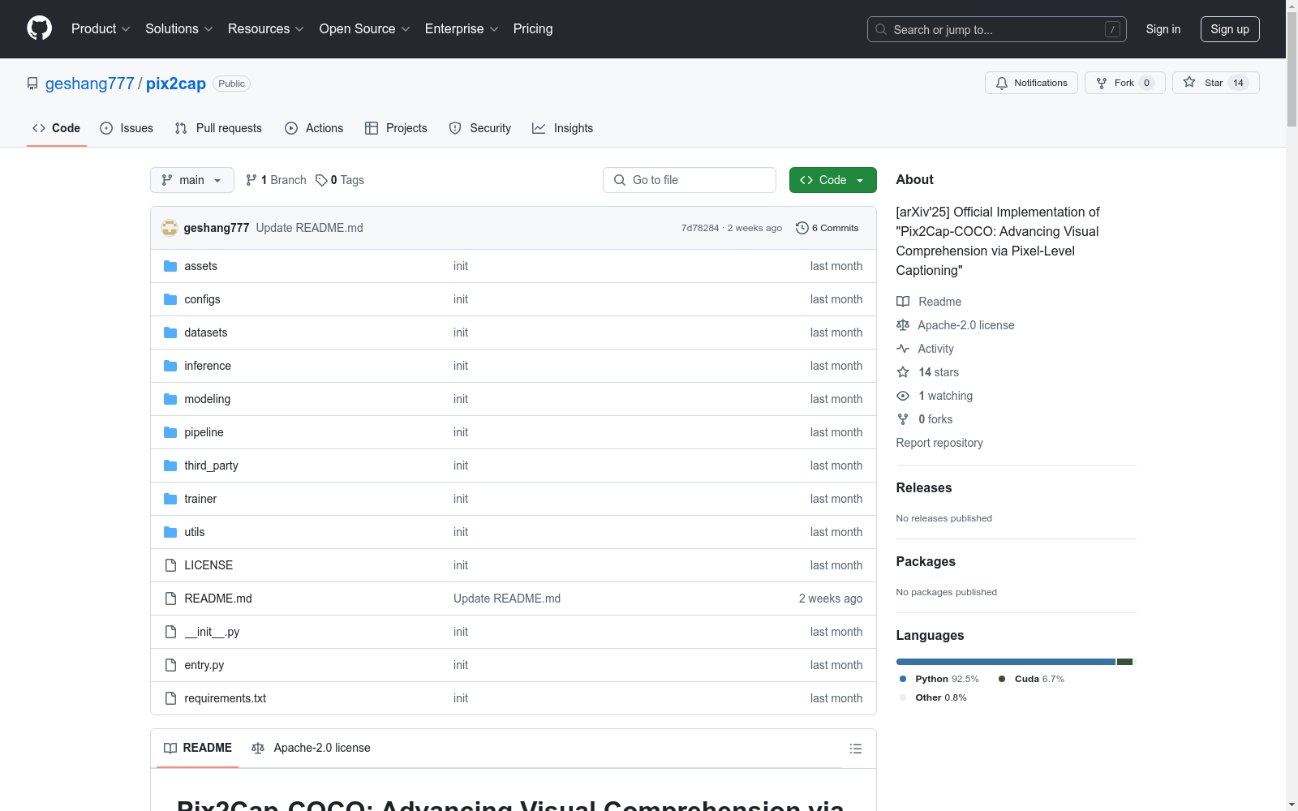The height and width of the screenshot is (811, 1298).
Task: Open the 6 Commits link
Action: (827, 228)
